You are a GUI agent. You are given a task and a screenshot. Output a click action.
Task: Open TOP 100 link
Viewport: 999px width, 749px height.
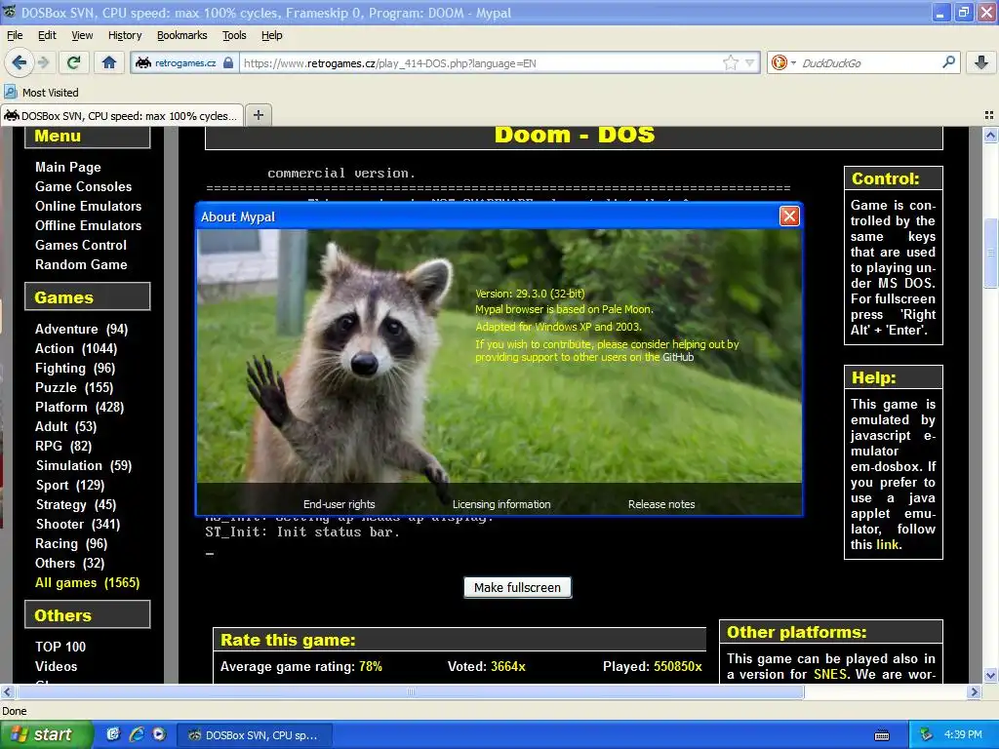[x=60, y=647]
